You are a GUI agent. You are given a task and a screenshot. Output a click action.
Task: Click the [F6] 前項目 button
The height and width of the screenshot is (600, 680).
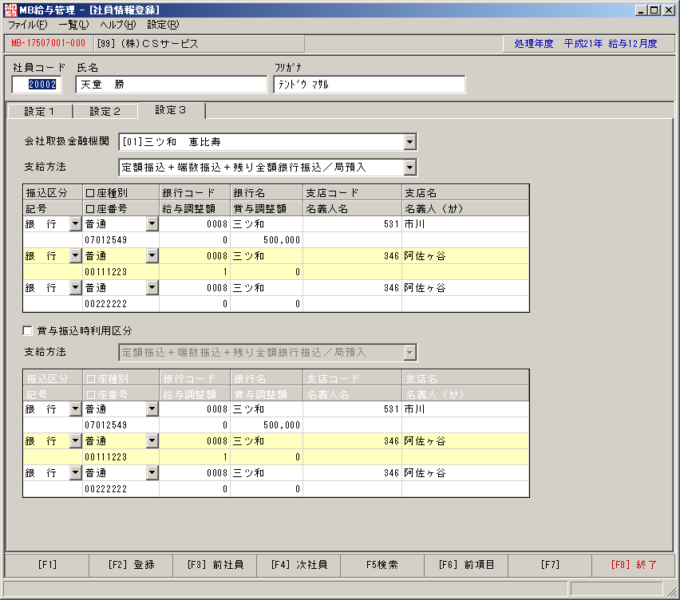[x=466, y=565]
